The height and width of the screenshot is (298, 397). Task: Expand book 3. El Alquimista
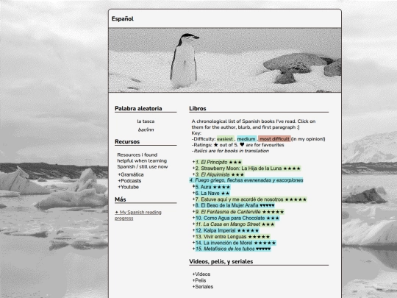pyautogui.click(x=218, y=174)
